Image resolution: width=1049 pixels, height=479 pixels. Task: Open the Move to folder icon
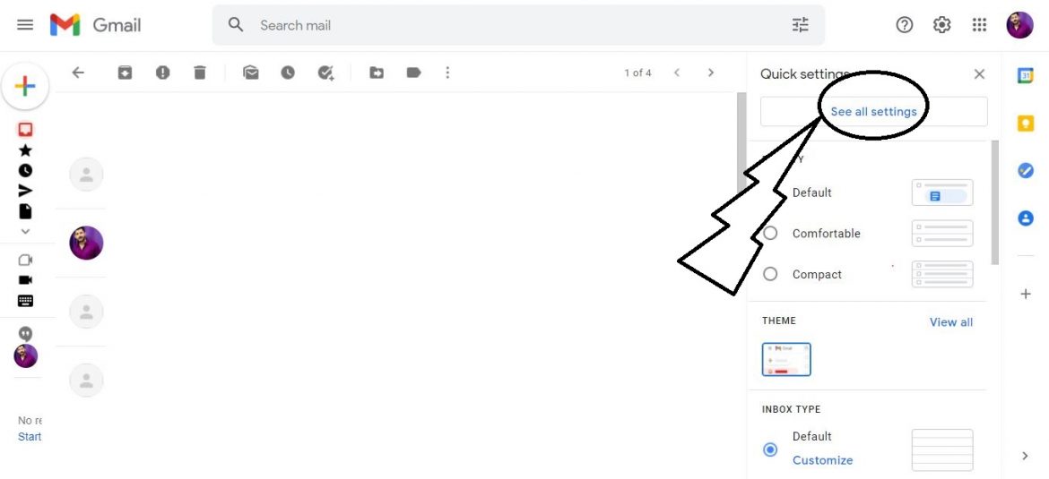377,73
